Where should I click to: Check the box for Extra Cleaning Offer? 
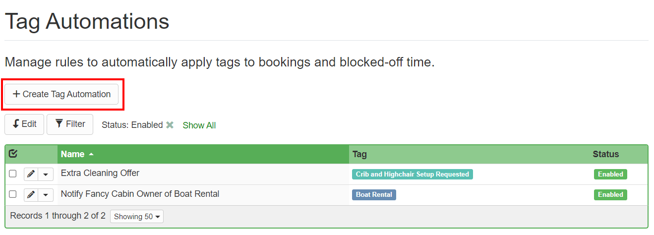[x=13, y=174]
